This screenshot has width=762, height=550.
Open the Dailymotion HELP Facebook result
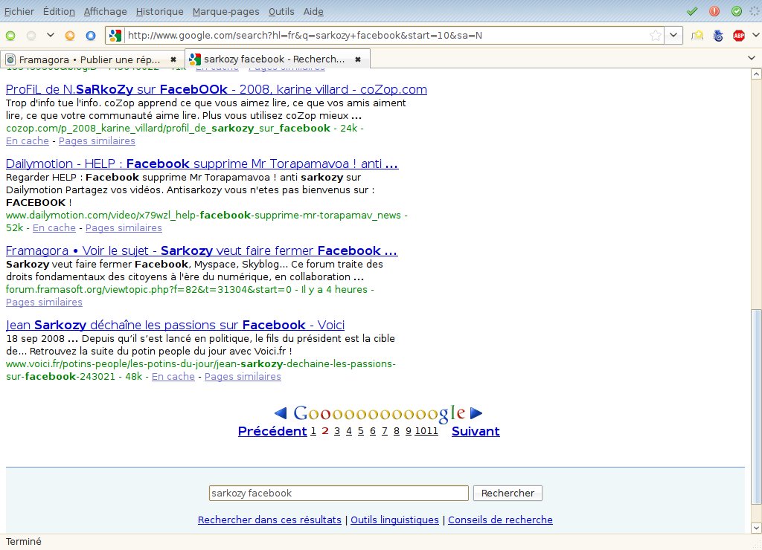click(x=202, y=164)
